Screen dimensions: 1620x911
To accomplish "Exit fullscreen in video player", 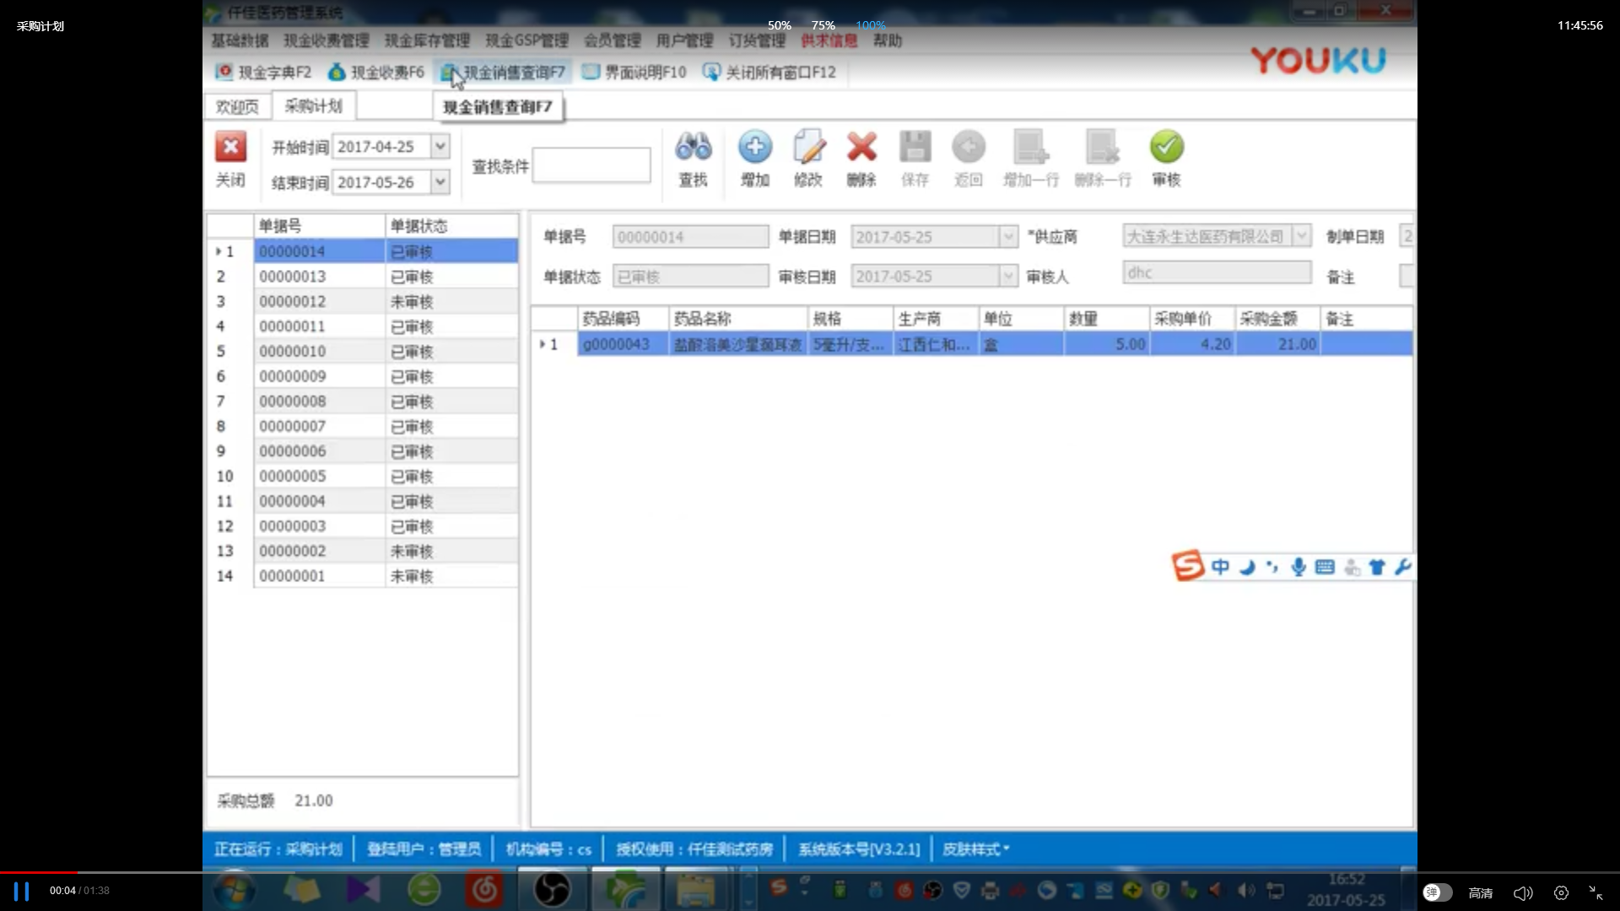I will 1596,892.
